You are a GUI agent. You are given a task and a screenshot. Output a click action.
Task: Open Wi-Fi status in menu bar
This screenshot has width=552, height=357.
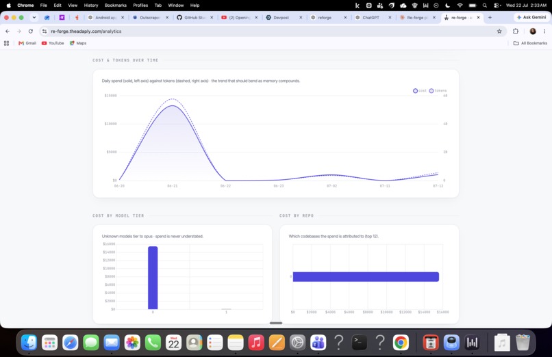(x=460, y=5)
